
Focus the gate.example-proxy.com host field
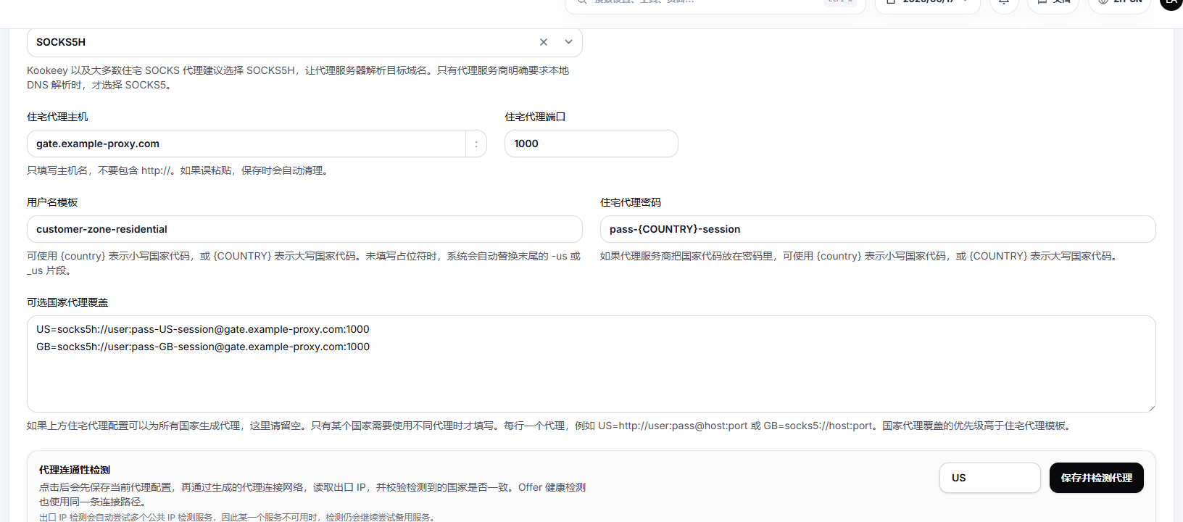(x=246, y=144)
